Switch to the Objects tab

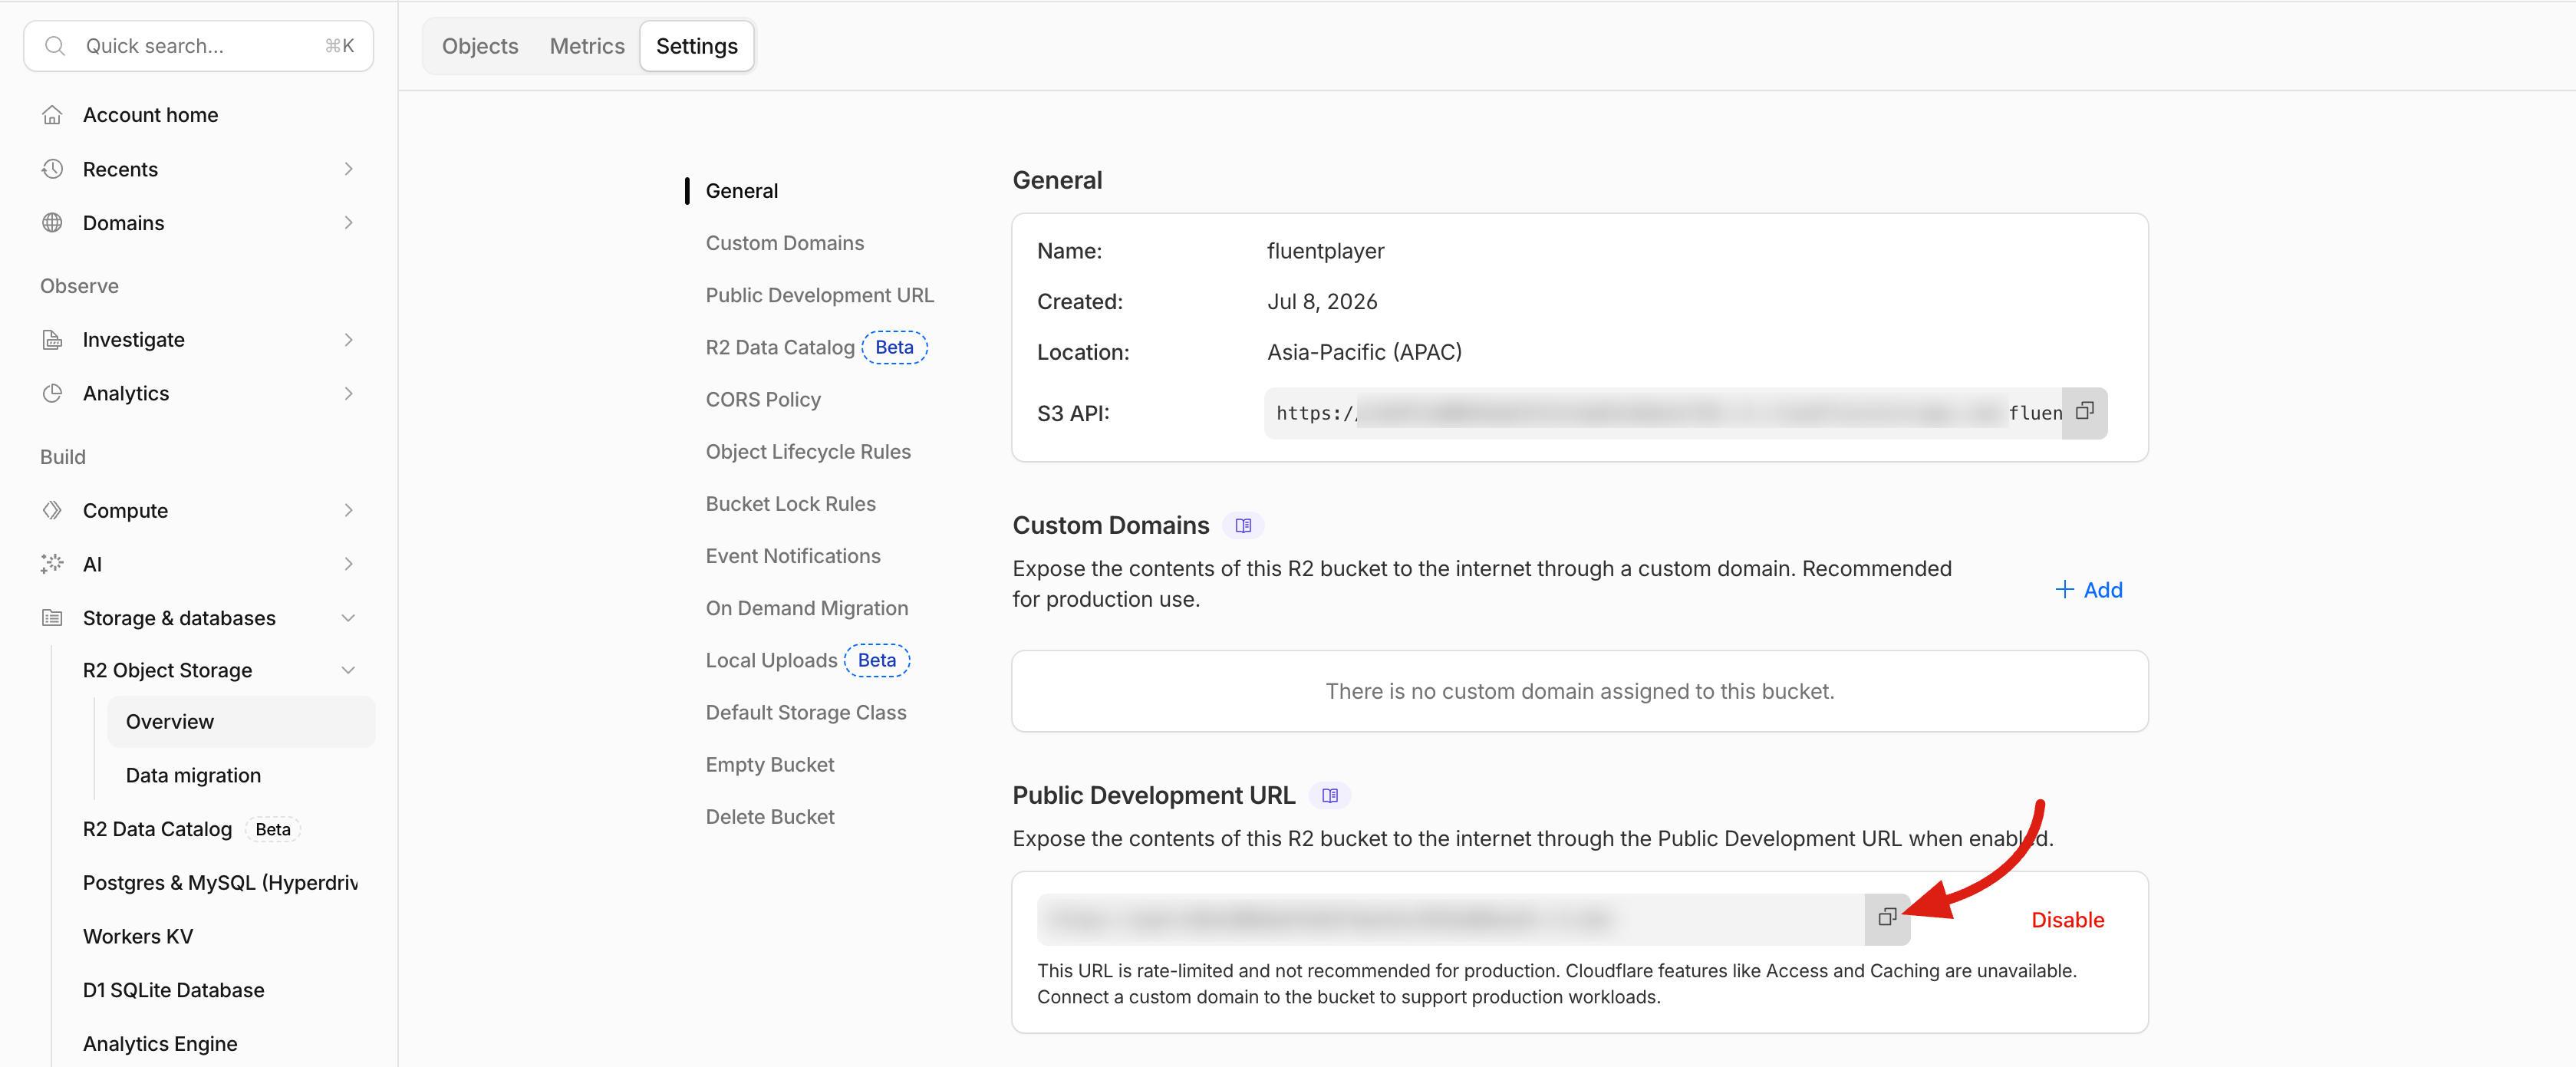click(480, 46)
